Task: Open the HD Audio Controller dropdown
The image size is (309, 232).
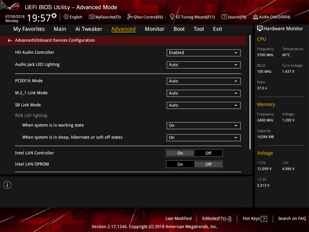Action: [203, 53]
